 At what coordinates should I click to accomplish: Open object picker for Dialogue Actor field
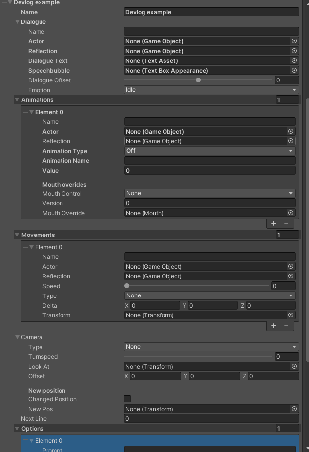(x=294, y=41)
